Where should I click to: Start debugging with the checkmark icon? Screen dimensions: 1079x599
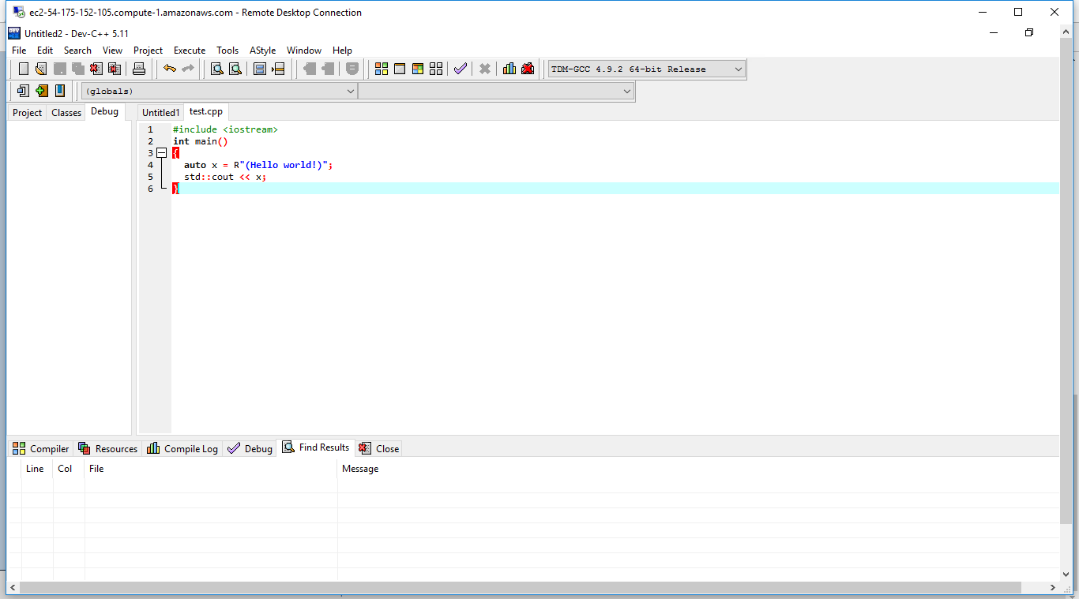pyautogui.click(x=461, y=69)
